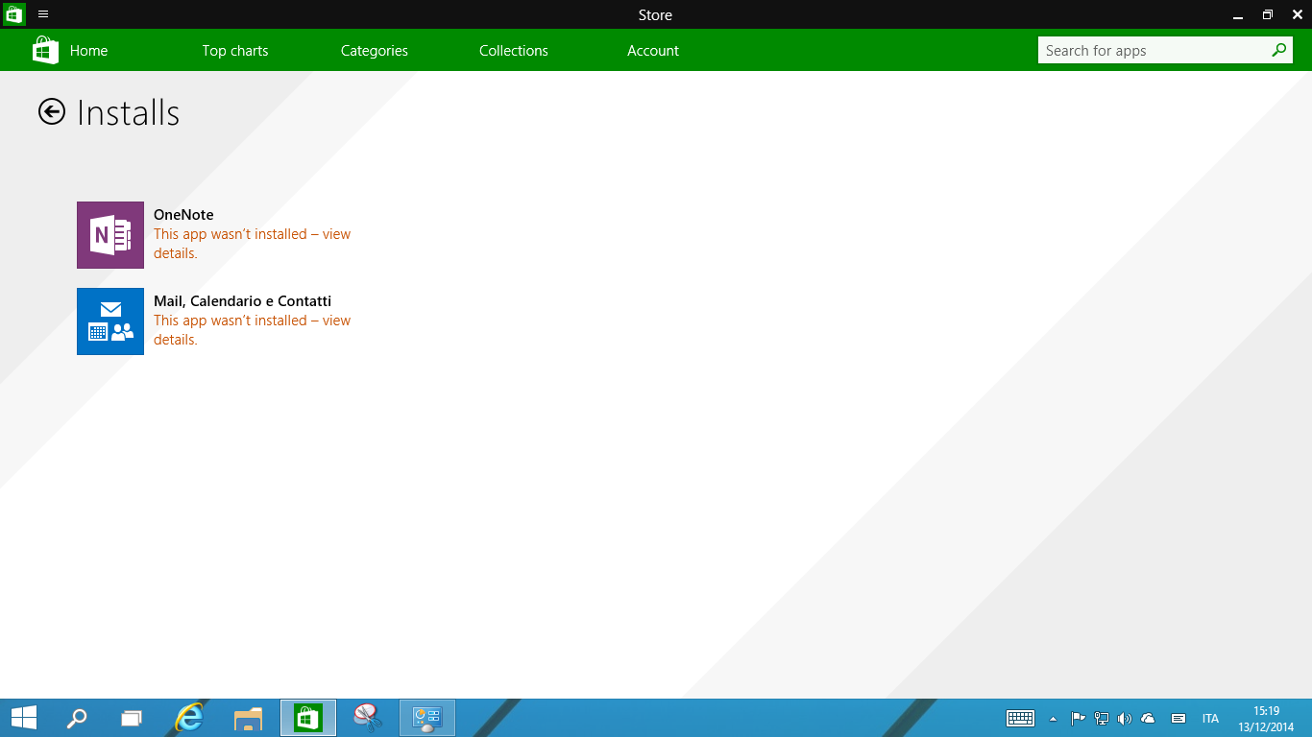The image size is (1312, 737).
Task: Click the OneNote app name
Action: [183, 215]
